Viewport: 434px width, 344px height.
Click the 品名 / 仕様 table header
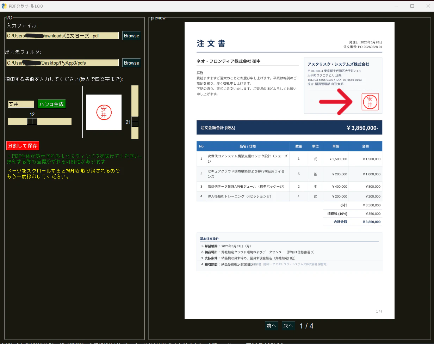pyautogui.click(x=248, y=146)
